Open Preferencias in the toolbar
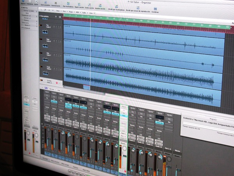The width and height of the screenshot is (234, 176). 30,2
